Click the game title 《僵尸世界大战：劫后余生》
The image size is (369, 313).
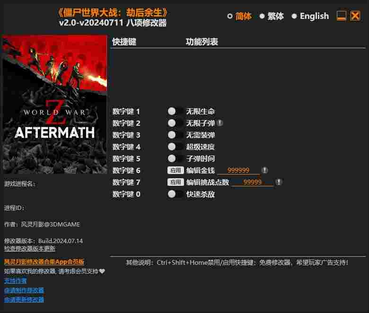112,13
